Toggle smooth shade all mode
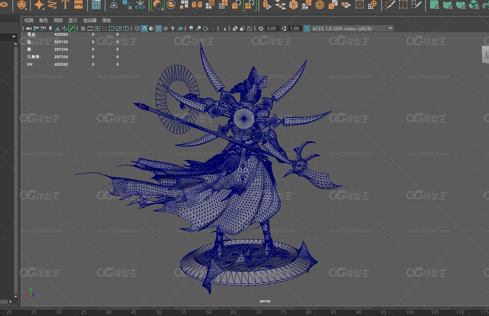The width and height of the screenshot is (489, 316). pos(144,28)
